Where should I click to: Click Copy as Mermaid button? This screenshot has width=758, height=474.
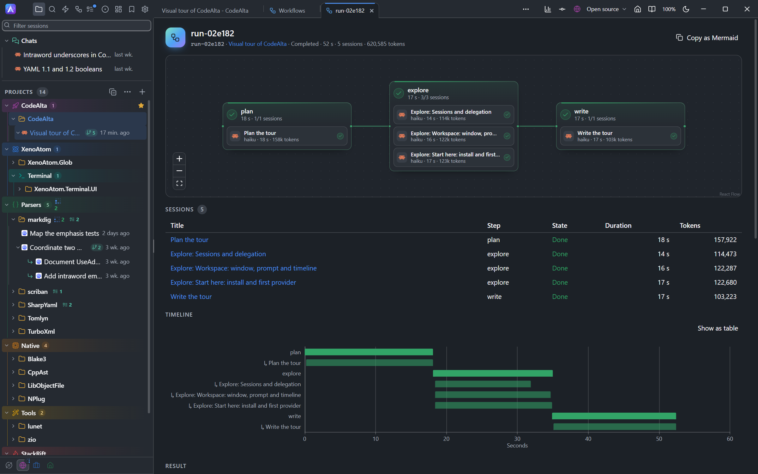[707, 38]
